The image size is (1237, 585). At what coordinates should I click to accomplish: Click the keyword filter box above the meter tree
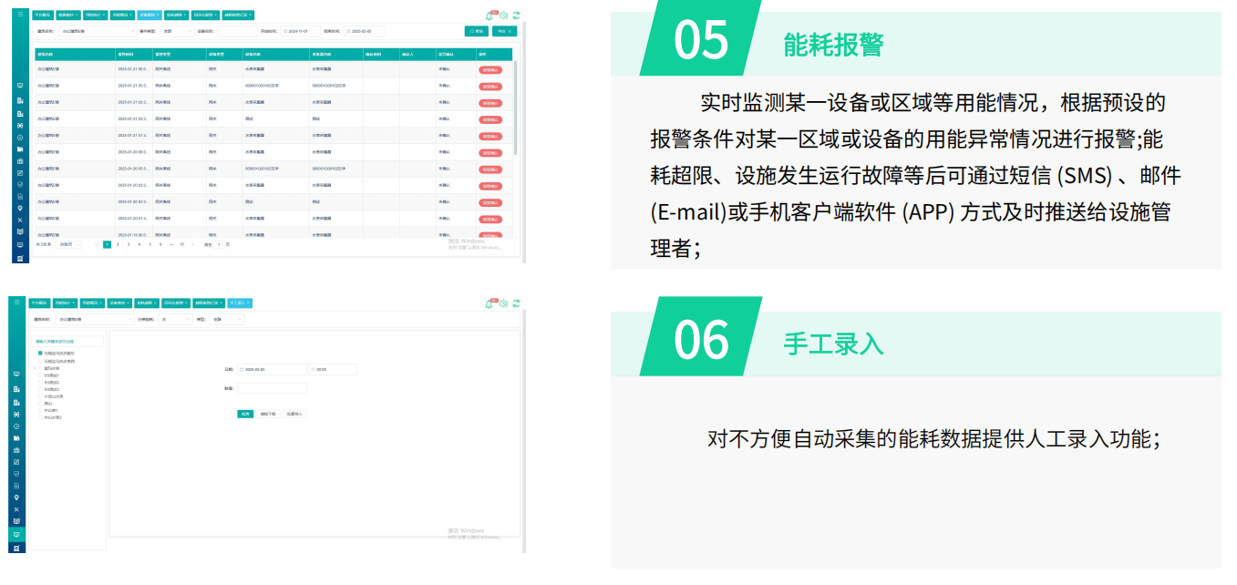pyautogui.click(x=67, y=342)
